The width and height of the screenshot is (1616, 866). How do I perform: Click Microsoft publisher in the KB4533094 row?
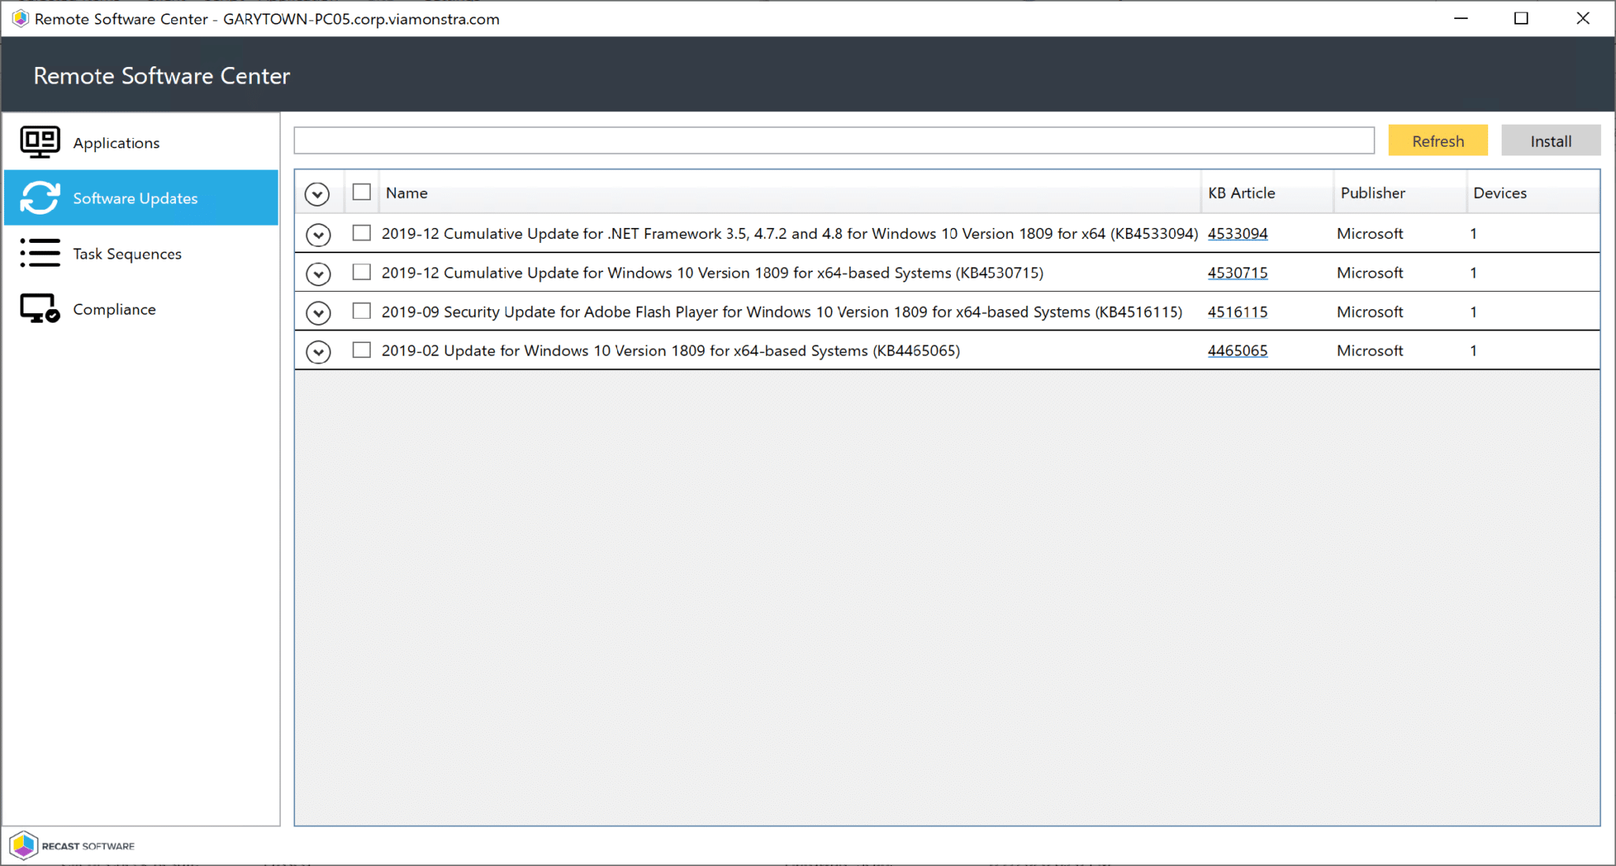(x=1370, y=233)
